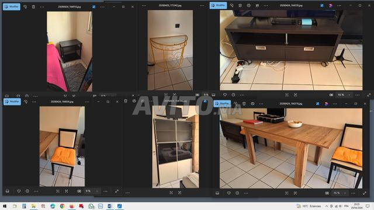The image size is (374, 210).
Task: Open zoom percentage dropdown in dining table window
Action: coord(345,193)
